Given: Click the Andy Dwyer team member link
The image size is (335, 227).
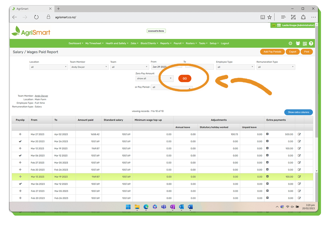Looking at the screenshot, I should (x=41, y=96).
